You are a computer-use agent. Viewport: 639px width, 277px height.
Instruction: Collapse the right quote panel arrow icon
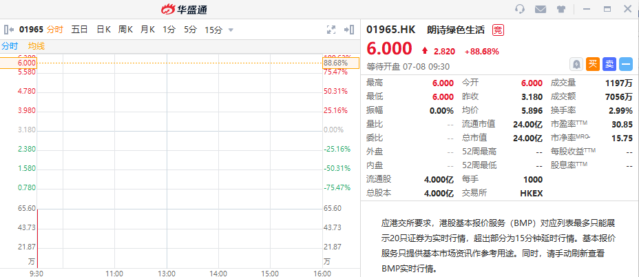pyautogui.click(x=349, y=30)
